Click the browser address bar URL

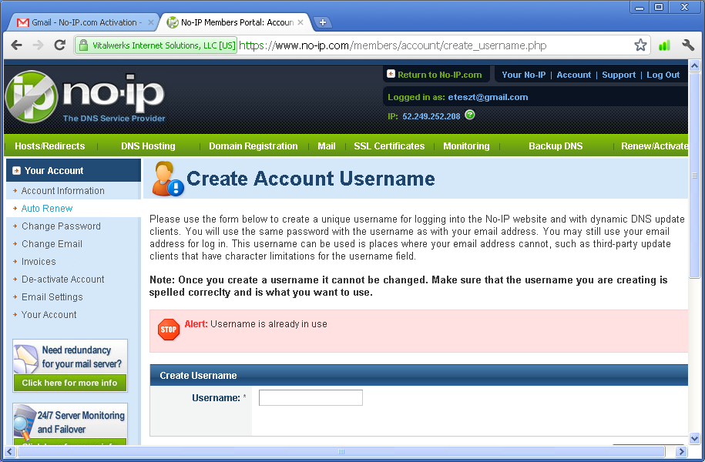392,45
